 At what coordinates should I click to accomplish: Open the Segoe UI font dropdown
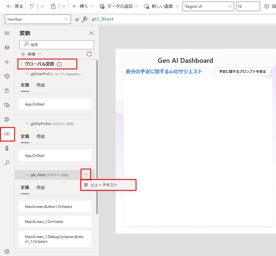[208, 6]
